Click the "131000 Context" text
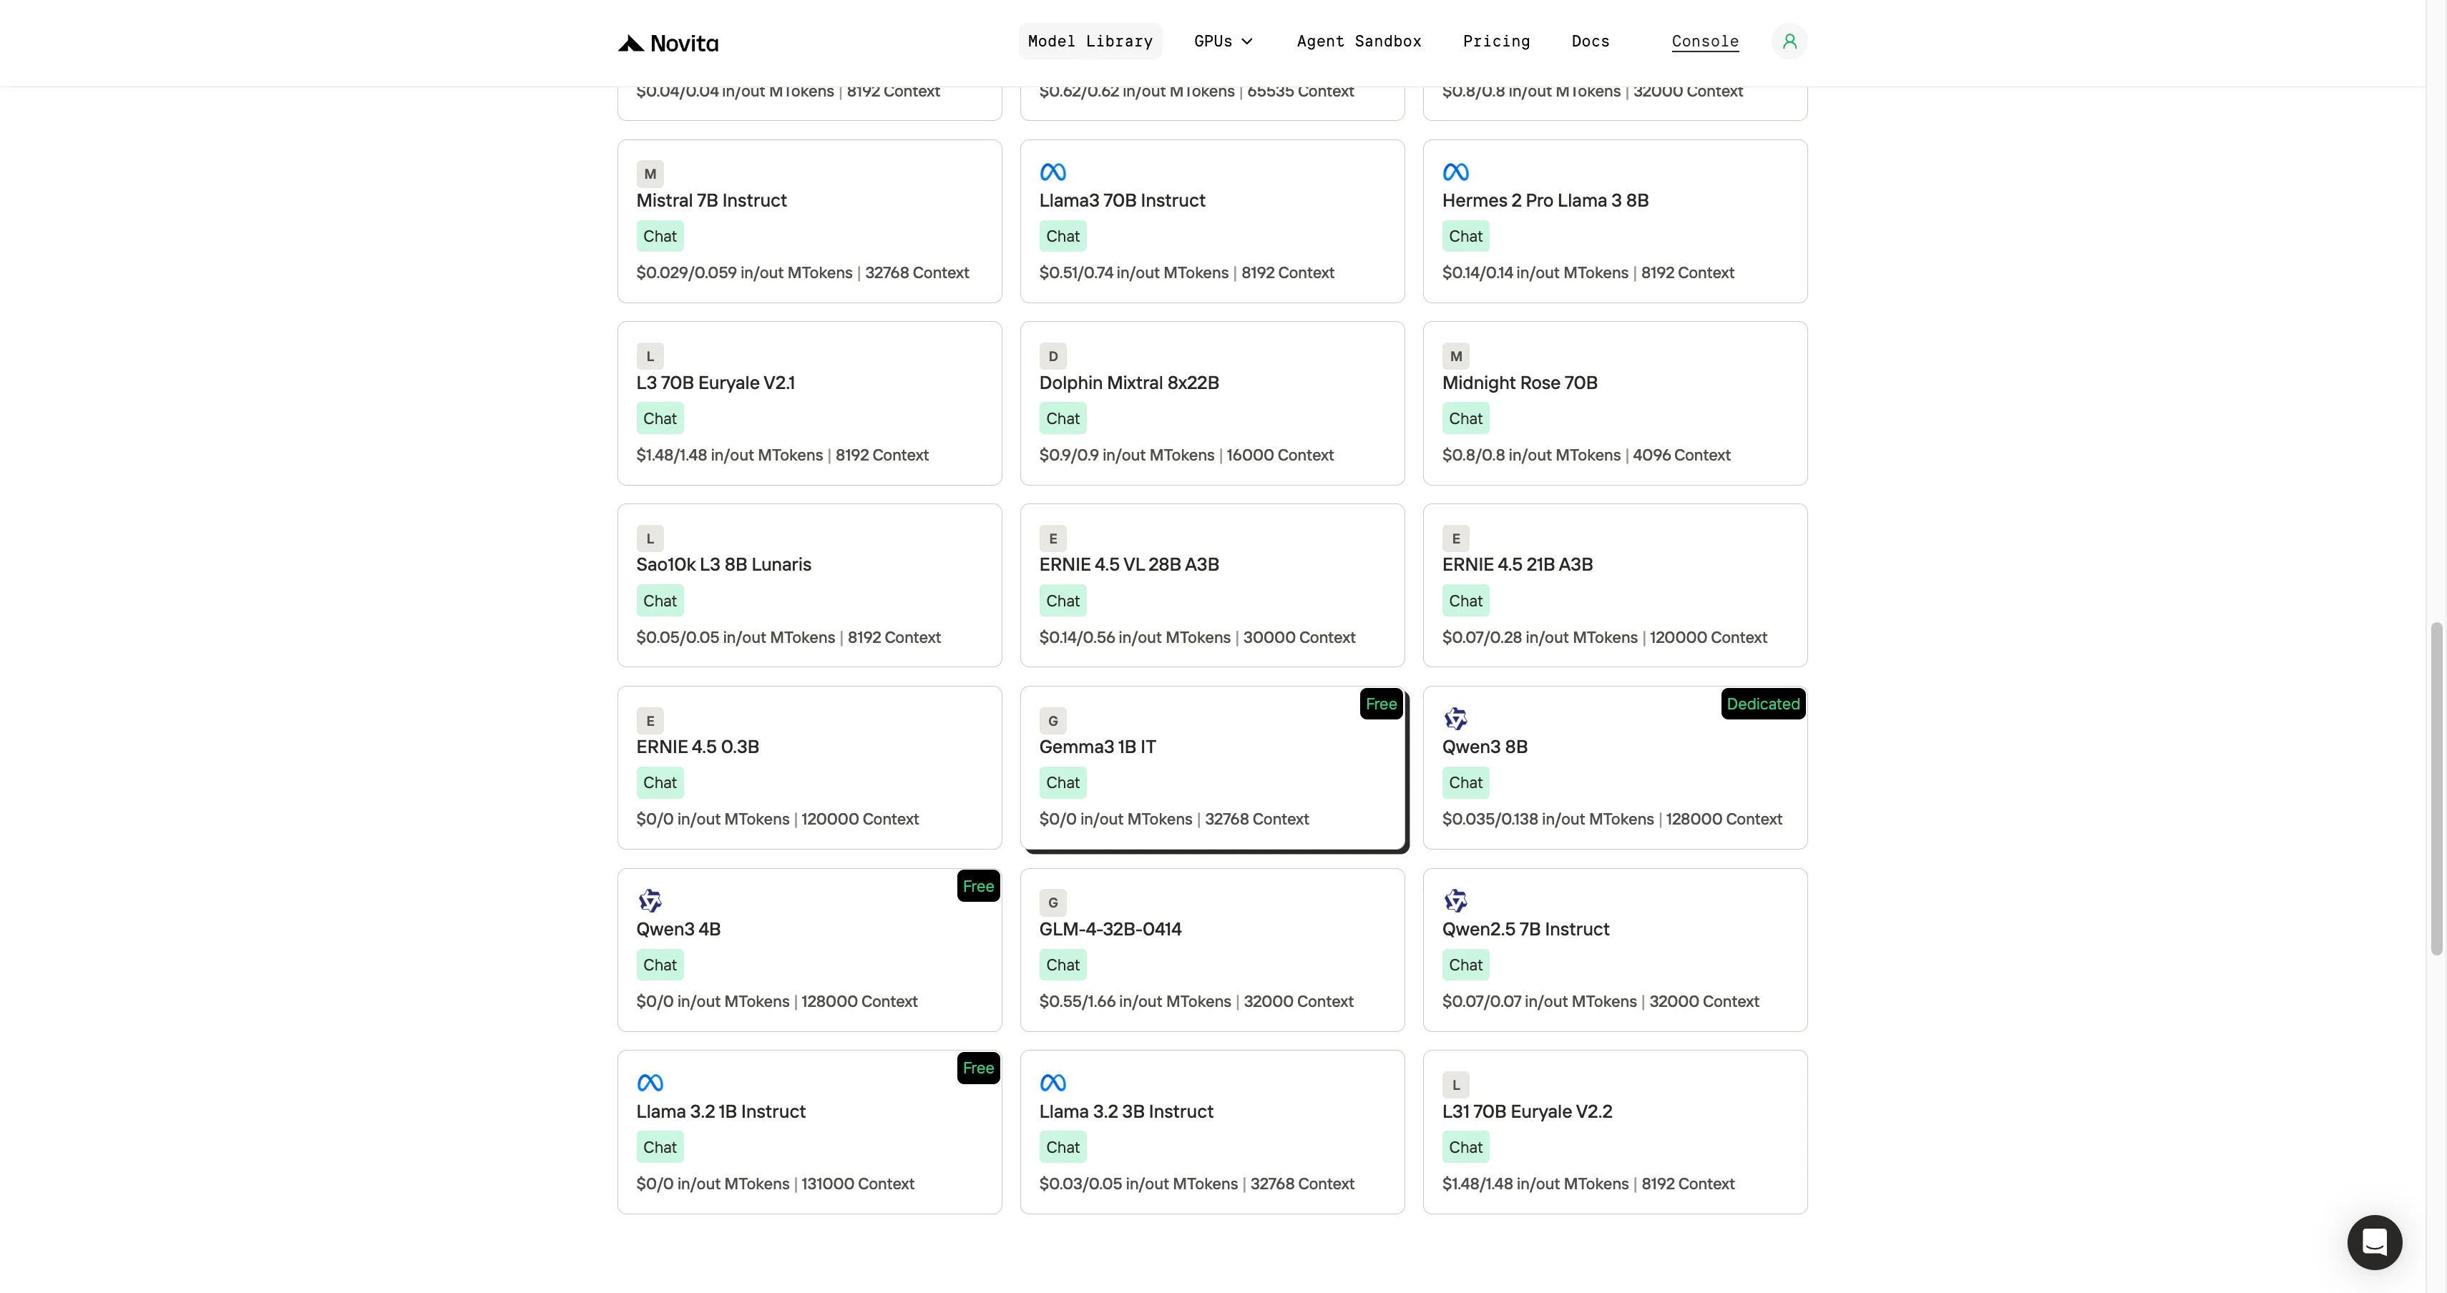2447x1293 pixels. [857, 1183]
